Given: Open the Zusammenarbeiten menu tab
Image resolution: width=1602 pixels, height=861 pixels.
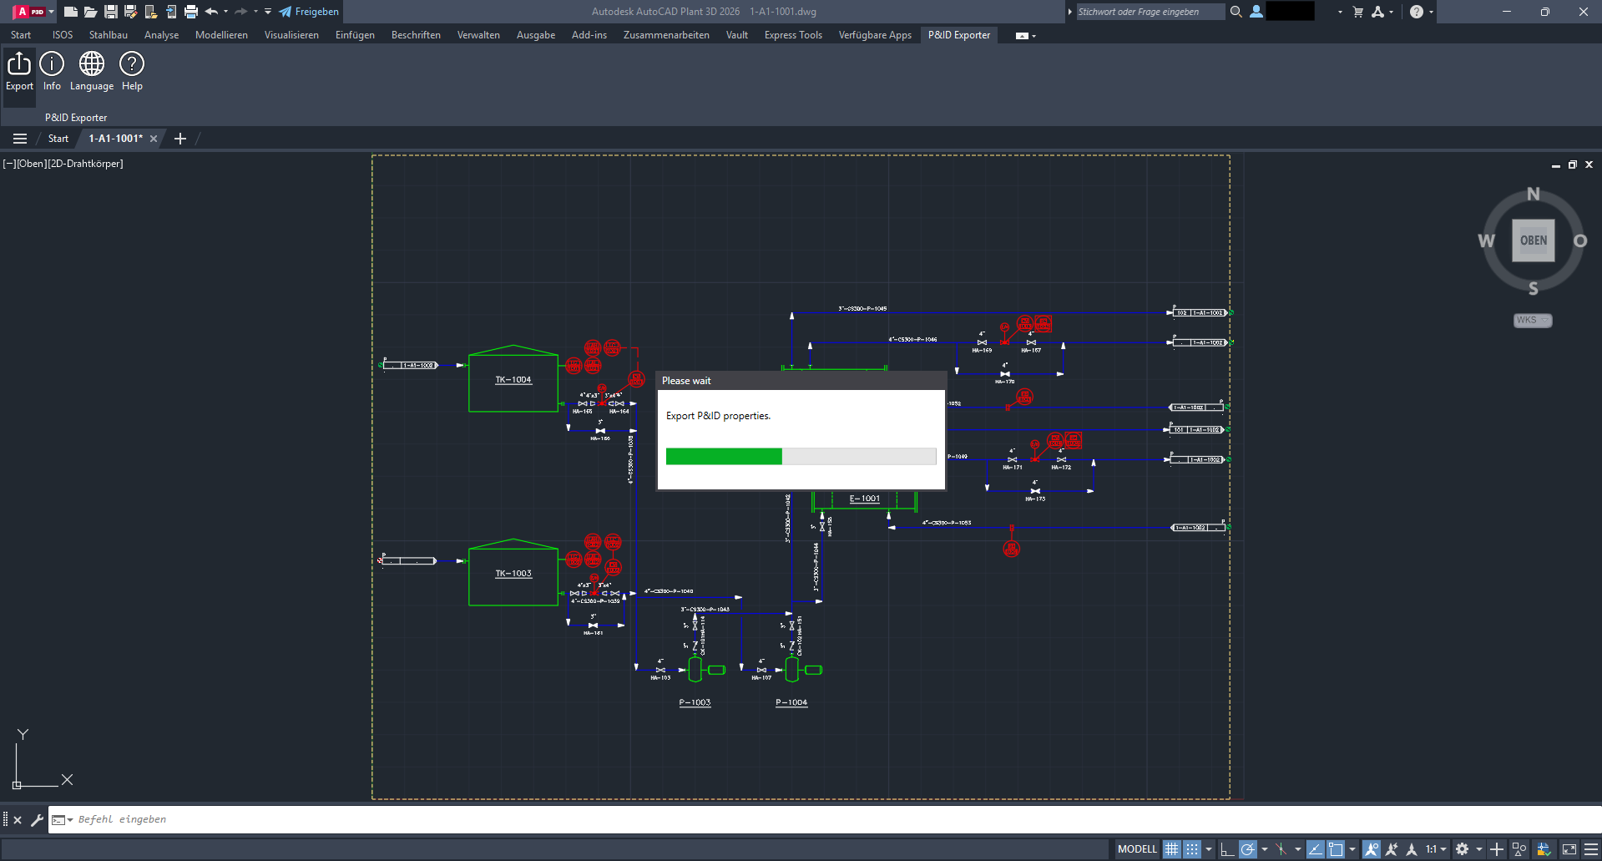Looking at the screenshot, I should 665,34.
